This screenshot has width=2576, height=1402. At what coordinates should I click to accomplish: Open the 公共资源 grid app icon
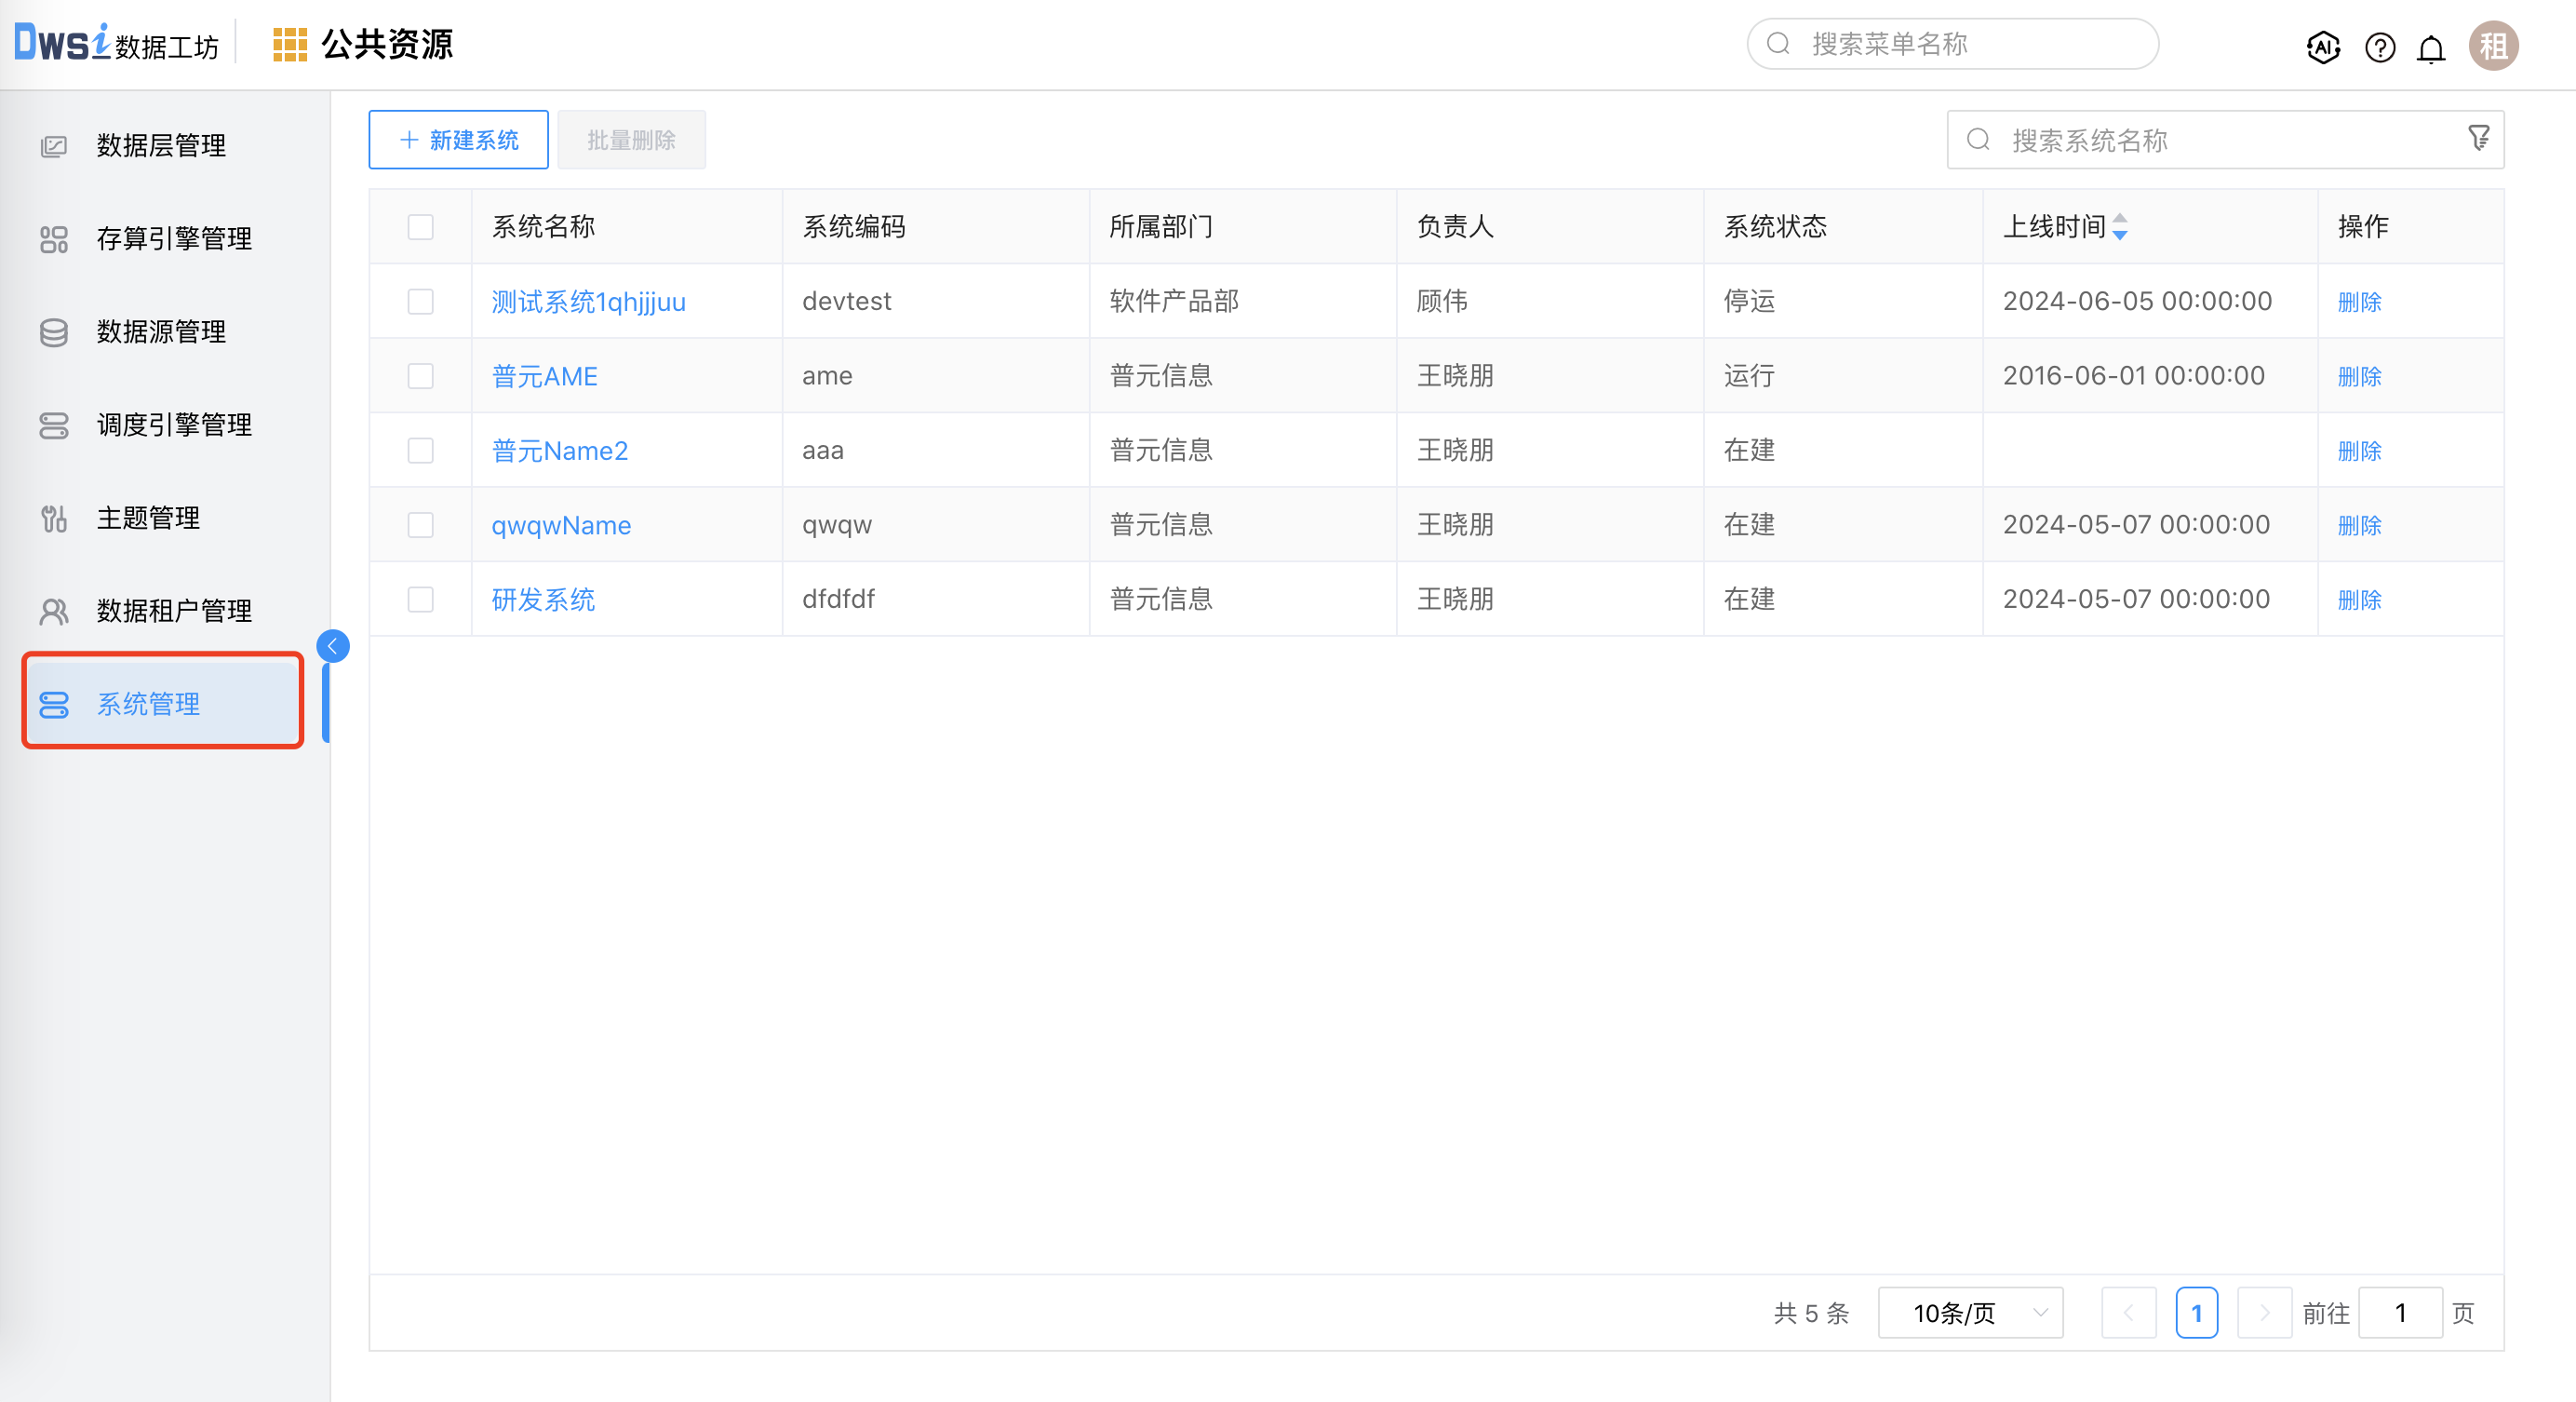pos(289,45)
